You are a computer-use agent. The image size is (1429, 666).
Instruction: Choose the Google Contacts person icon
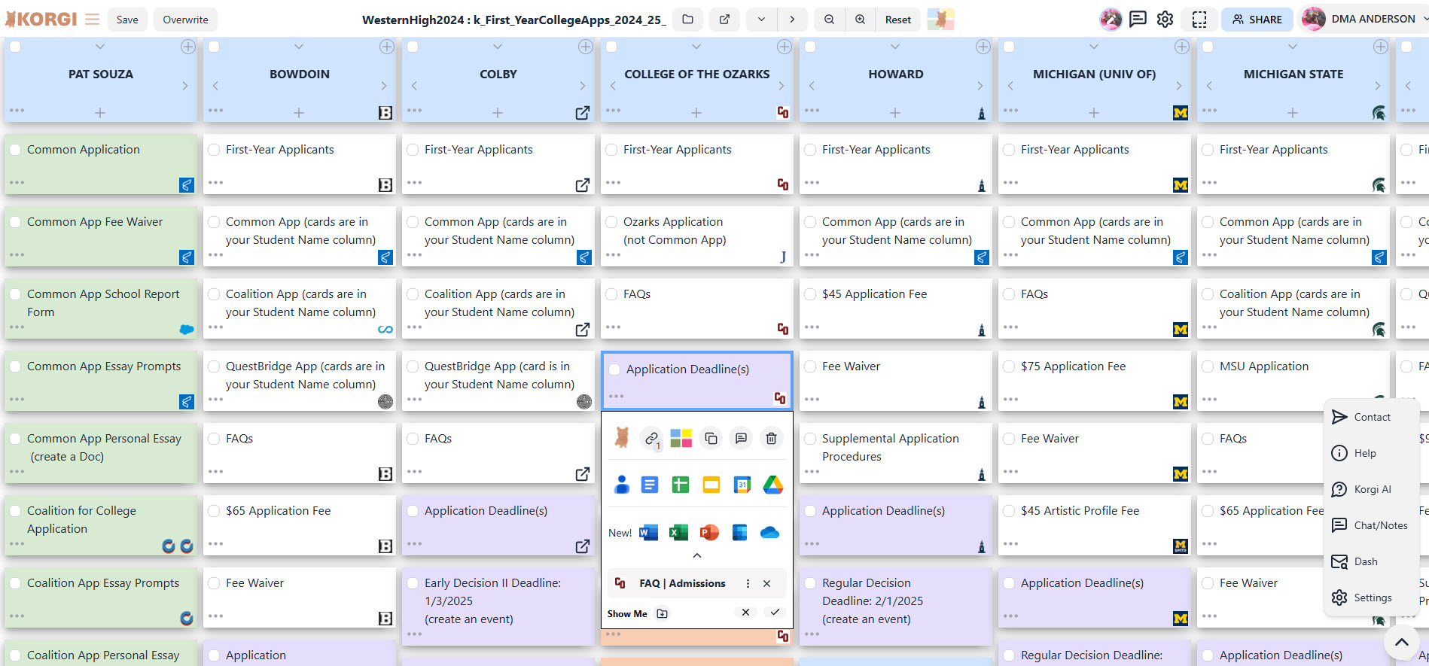[x=621, y=485]
